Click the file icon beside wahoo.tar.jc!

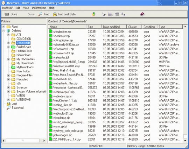coord(51,57)
